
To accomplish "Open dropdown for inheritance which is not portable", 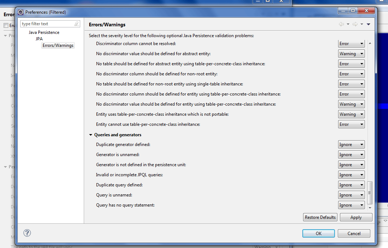I will tap(352, 114).
